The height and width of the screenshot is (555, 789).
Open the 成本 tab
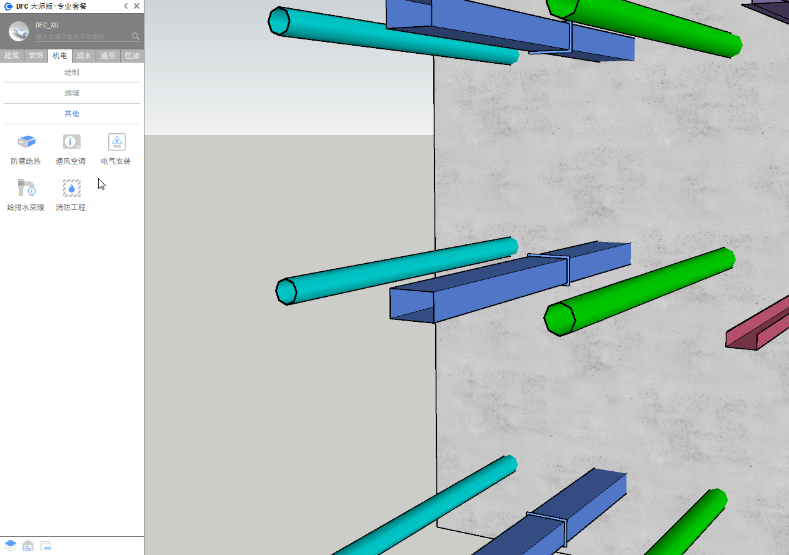[x=84, y=56]
